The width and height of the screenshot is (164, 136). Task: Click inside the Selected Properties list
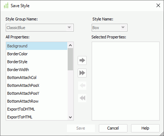click(126, 81)
